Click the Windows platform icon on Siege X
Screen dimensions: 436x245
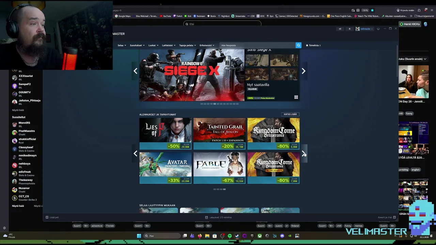[x=296, y=97]
